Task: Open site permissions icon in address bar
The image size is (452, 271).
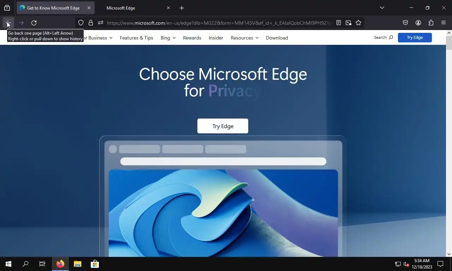Action: (x=101, y=23)
